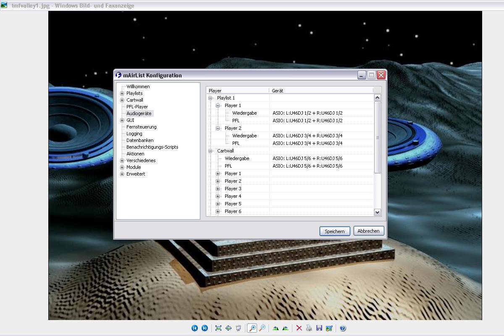Screen dimensions: 504x336
Task: Show image at actual size
Action: [228, 328]
